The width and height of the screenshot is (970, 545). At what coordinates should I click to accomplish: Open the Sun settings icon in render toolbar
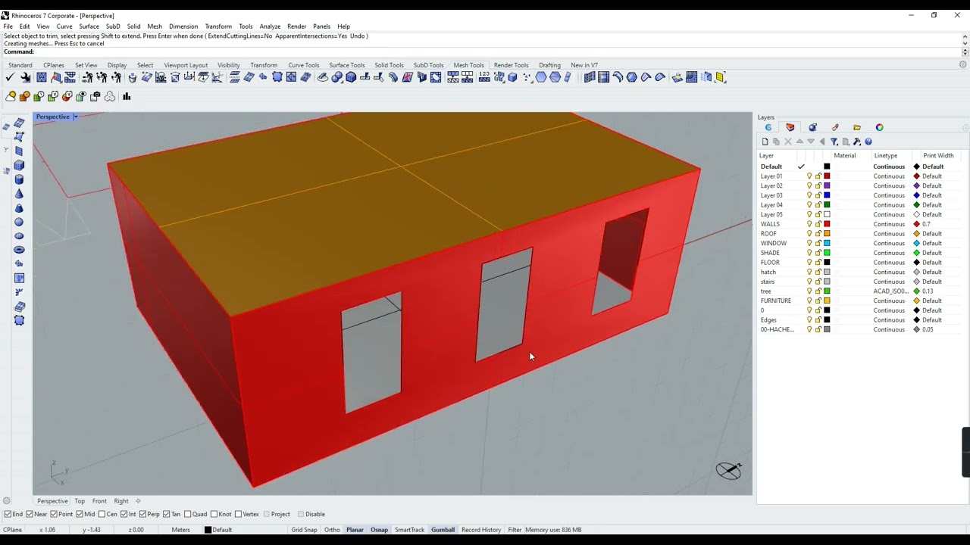pyautogui.click(x=11, y=96)
